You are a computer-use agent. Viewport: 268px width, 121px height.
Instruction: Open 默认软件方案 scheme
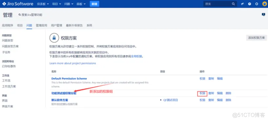pyautogui.click(x=60, y=100)
